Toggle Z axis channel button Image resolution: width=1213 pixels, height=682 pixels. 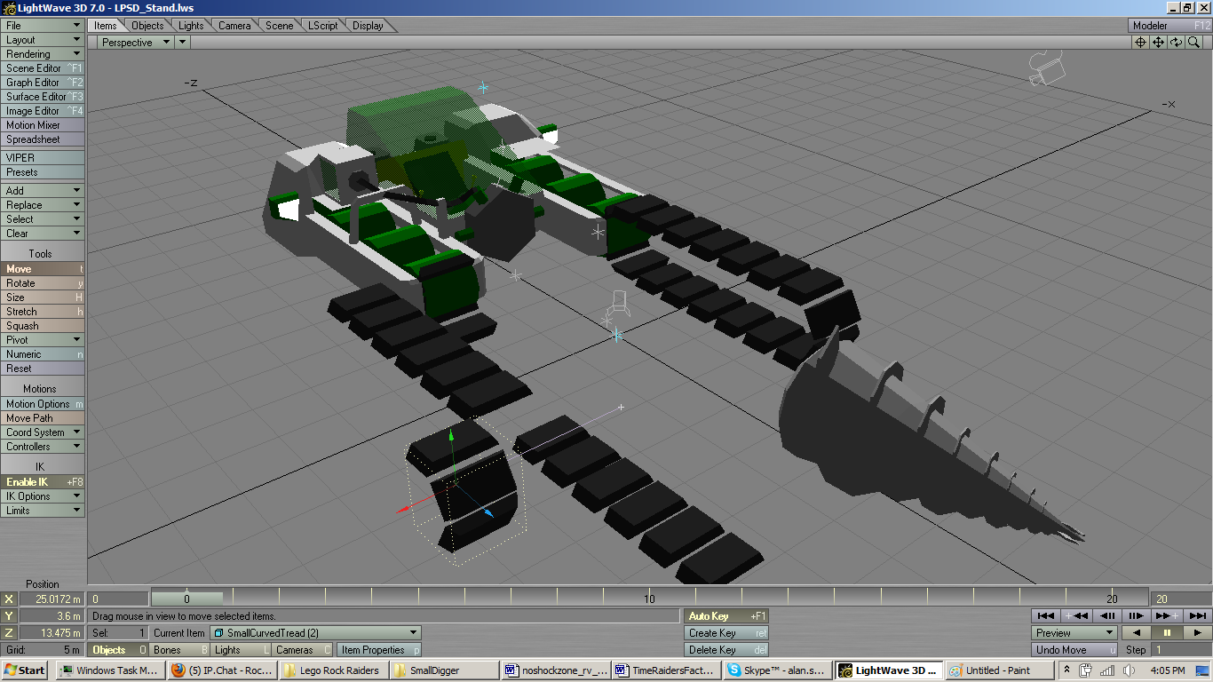[x=9, y=633]
